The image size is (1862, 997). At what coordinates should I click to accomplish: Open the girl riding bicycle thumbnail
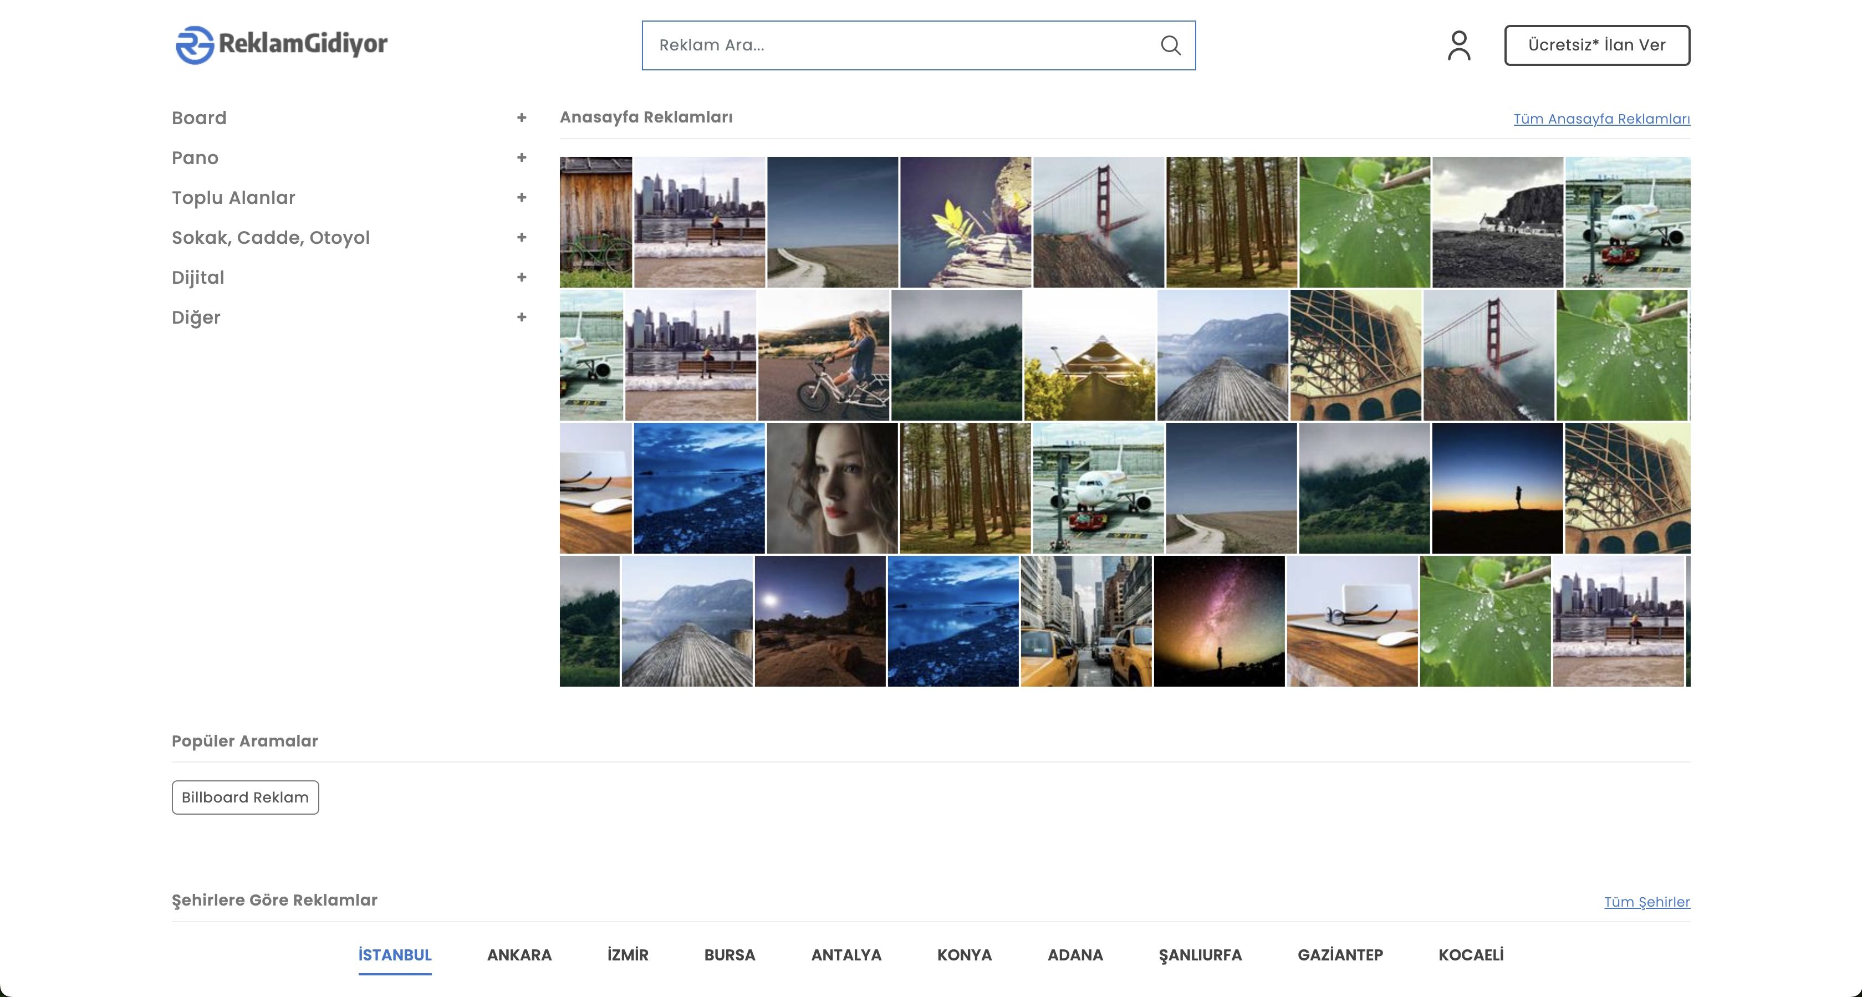tap(823, 355)
